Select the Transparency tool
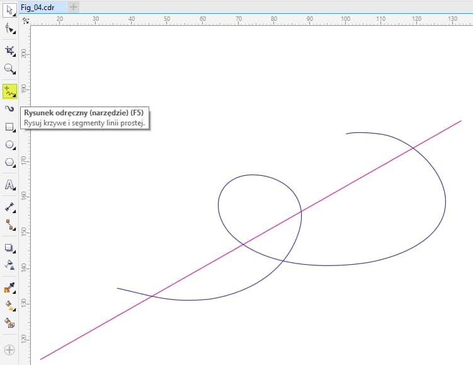 pyautogui.click(x=9, y=265)
